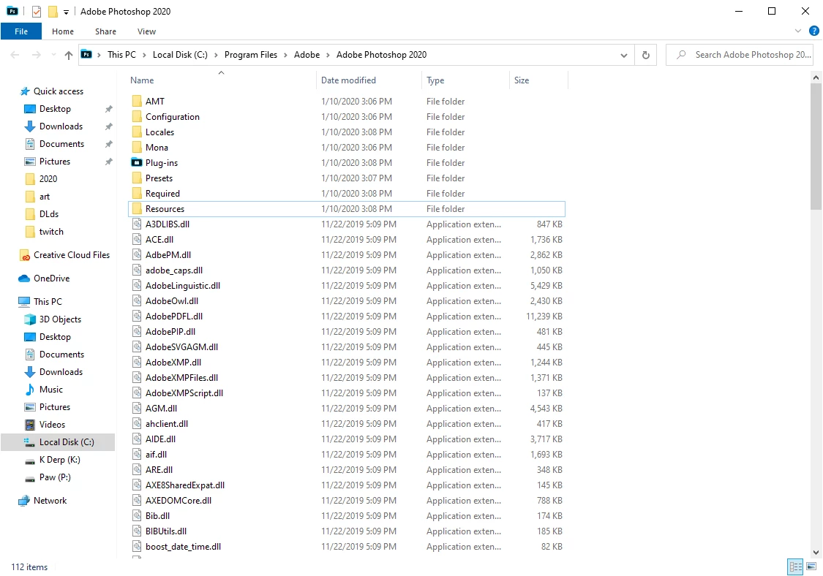Open the Share ribbon tab
The image size is (823, 576).
click(105, 31)
